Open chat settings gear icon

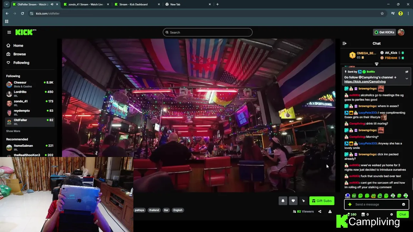392,214
